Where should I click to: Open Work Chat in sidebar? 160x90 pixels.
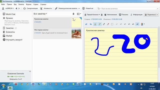pyautogui.click(x=9, y=14)
